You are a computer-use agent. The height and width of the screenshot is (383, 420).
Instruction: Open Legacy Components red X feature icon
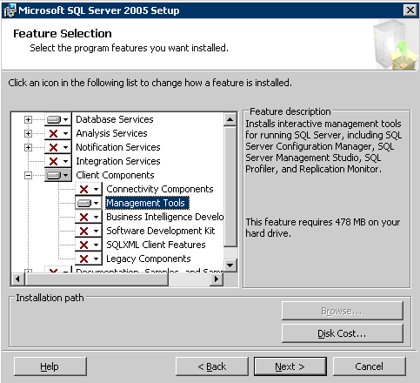click(x=89, y=259)
